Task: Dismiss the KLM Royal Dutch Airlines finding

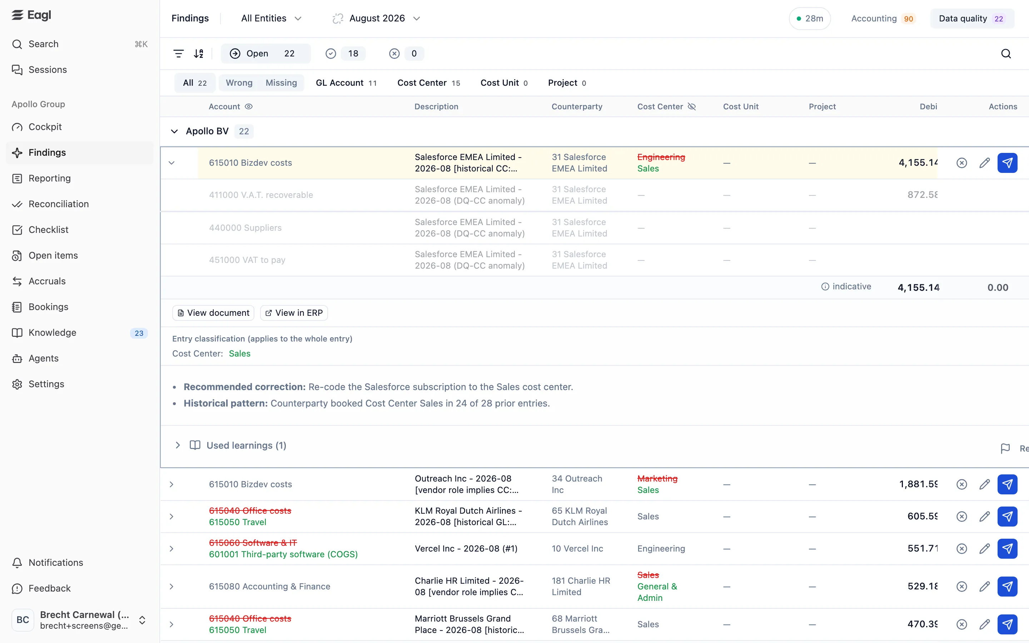Action: point(962,517)
